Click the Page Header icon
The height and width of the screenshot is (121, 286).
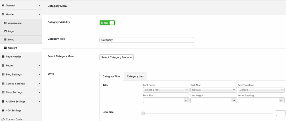point(3,56)
